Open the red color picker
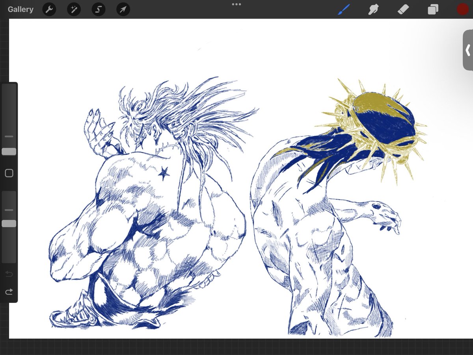Viewport: 473px width, 355px height. pyautogui.click(x=463, y=9)
